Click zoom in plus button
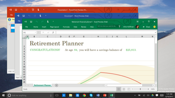Image resolution: width=175 pixels, height=98 pixels. pyautogui.click(x=148, y=89)
